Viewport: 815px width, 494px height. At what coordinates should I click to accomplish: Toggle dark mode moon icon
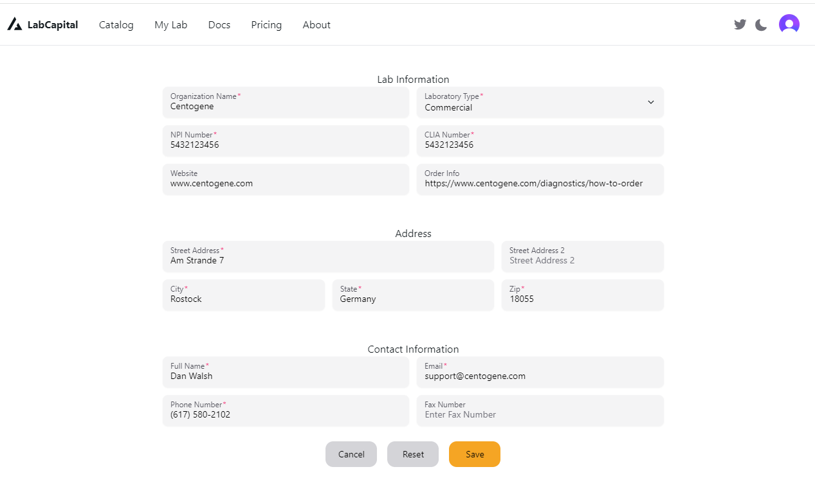click(x=761, y=25)
